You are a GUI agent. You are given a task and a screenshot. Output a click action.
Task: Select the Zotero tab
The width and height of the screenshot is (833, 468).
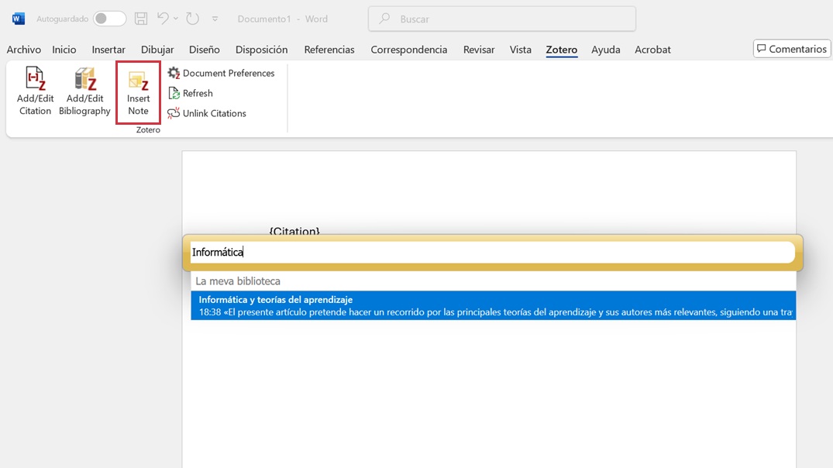tap(562, 50)
